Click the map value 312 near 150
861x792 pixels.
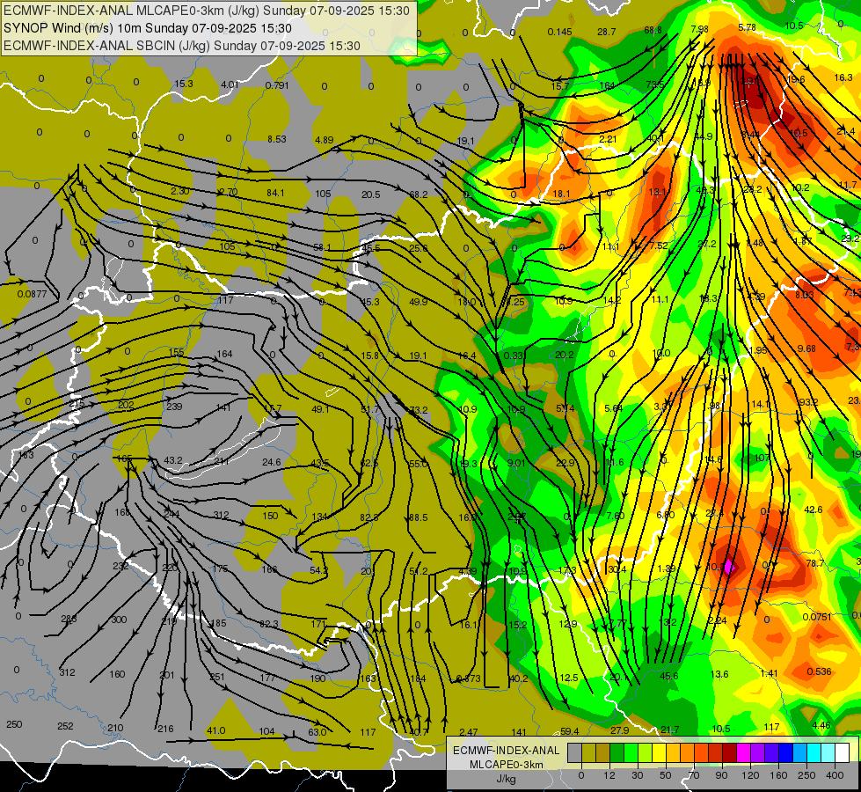[x=221, y=515]
